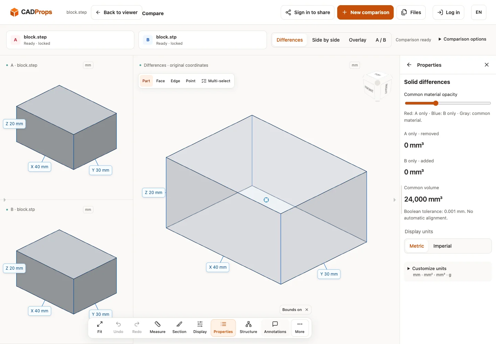Select Face selection mode
The width and height of the screenshot is (496, 344).
pyautogui.click(x=161, y=81)
